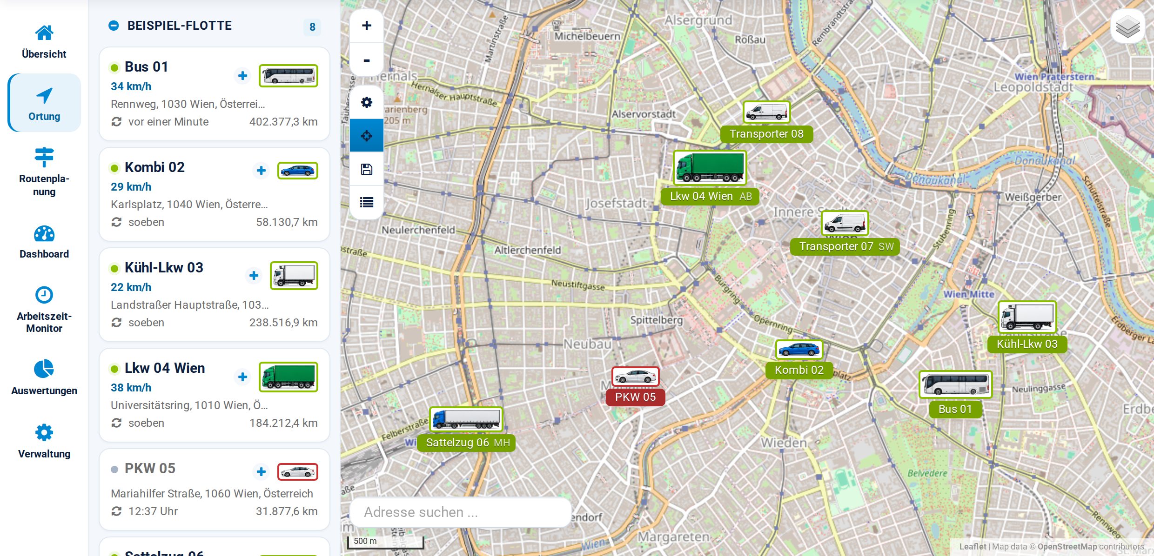Open the Dashboard section
Viewport: 1154px width, 556px height.
pos(44,242)
